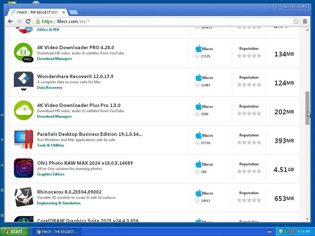Viewport: 315px width, 236px height.
Task: Open the Data Recovery category link
Action: point(50,88)
